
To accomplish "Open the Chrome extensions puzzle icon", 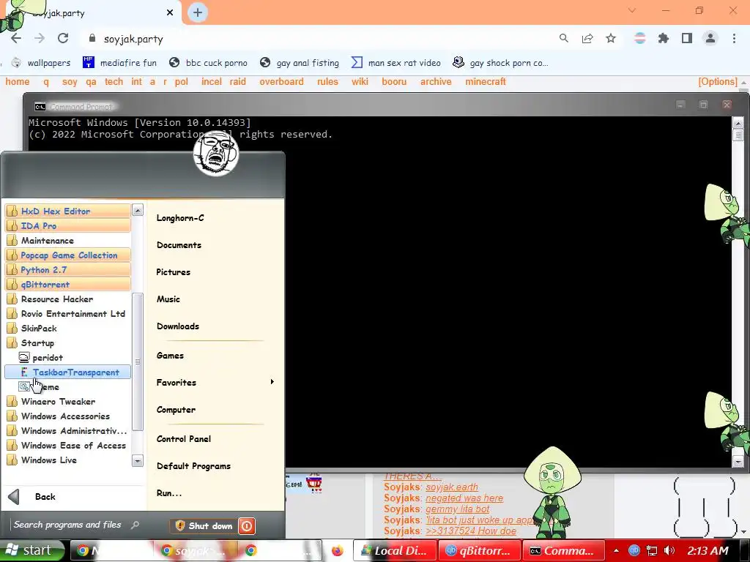I will 664,39.
